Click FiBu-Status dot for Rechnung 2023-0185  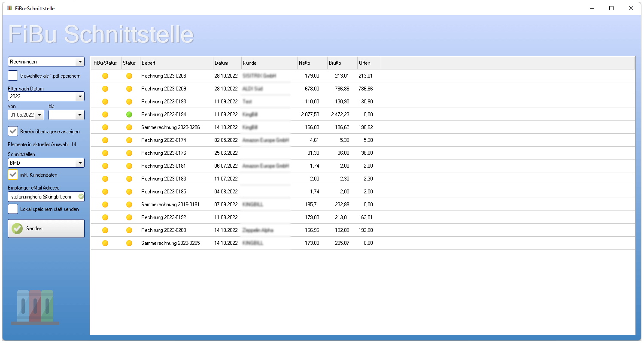point(105,192)
